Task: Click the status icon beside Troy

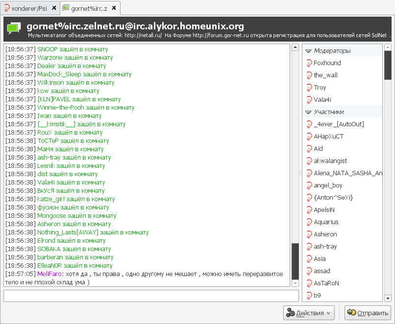Action: 309,88
